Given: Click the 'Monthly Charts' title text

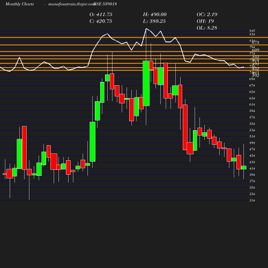Looking at the screenshot, I should 19,4.
